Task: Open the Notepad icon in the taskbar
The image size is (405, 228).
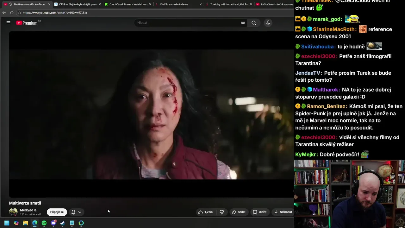Action: point(72,223)
